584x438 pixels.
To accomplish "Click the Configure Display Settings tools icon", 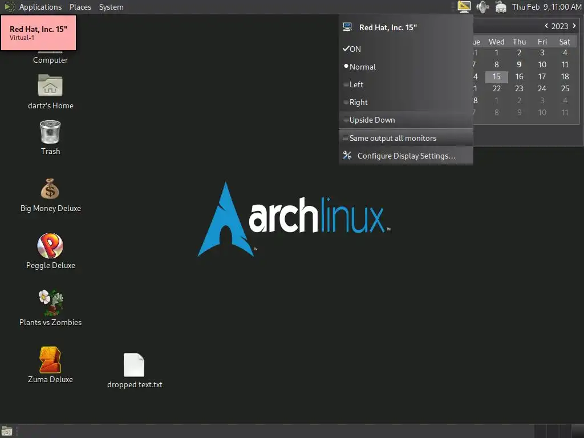I will [x=347, y=155].
